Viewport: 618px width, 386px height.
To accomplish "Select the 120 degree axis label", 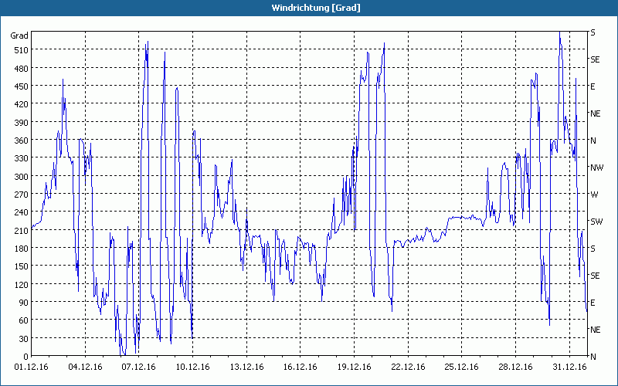I will tap(21, 285).
